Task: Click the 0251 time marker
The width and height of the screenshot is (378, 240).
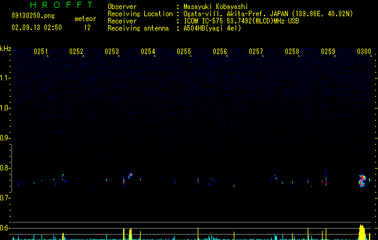Action: click(x=41, y=52)
